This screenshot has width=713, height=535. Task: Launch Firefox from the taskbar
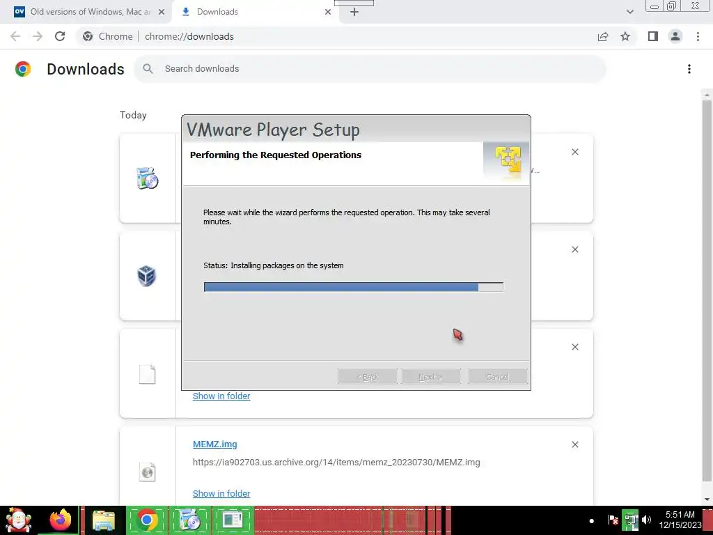pos(60,520)
